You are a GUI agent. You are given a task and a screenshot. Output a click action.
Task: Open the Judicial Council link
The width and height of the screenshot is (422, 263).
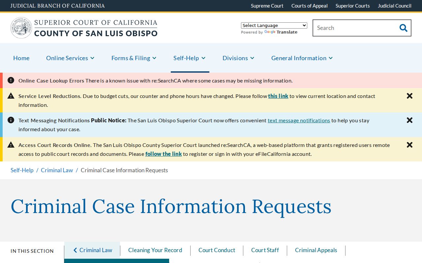pos(395,6)
